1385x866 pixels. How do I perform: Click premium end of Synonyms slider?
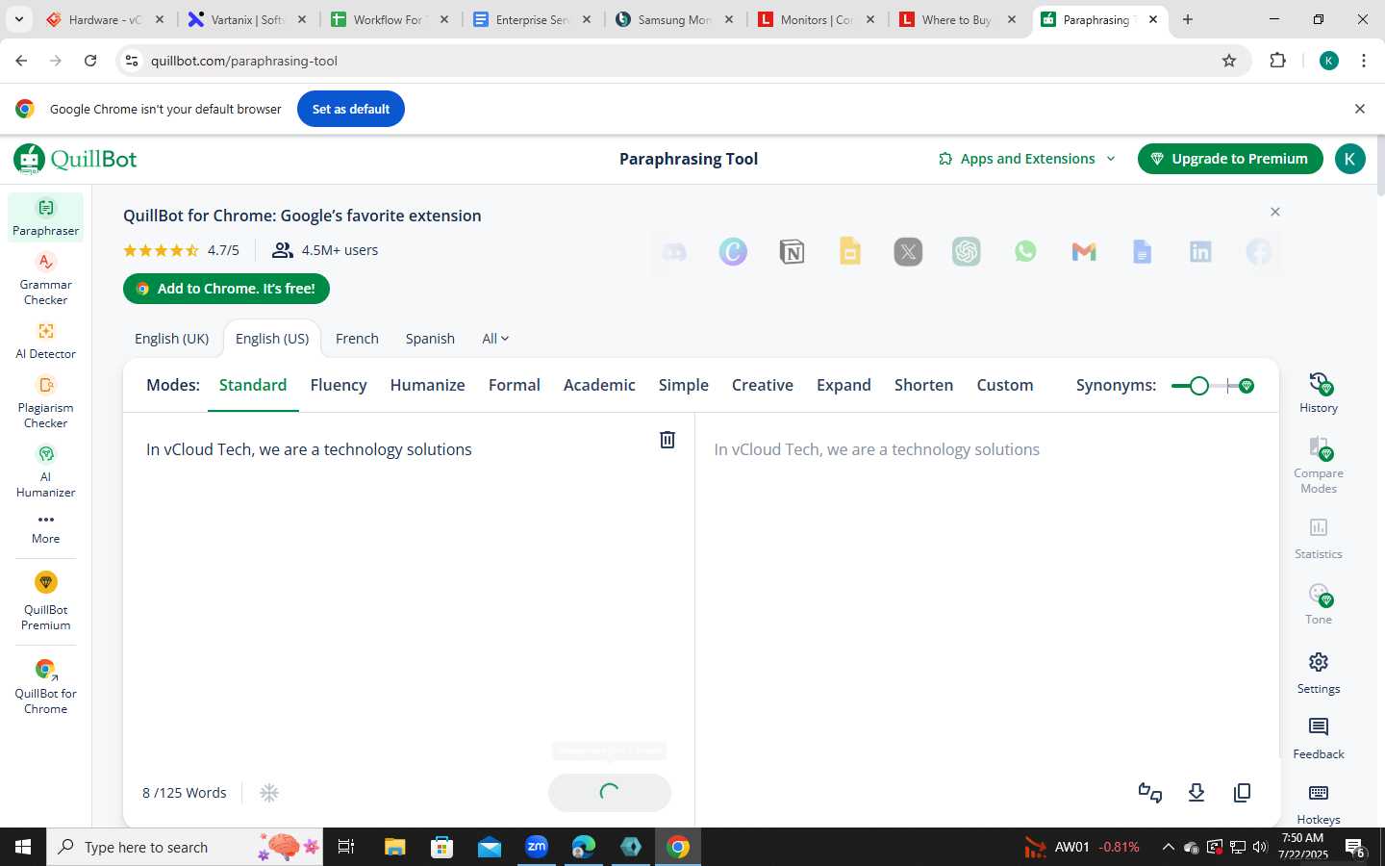click(x=1246, y=386)
